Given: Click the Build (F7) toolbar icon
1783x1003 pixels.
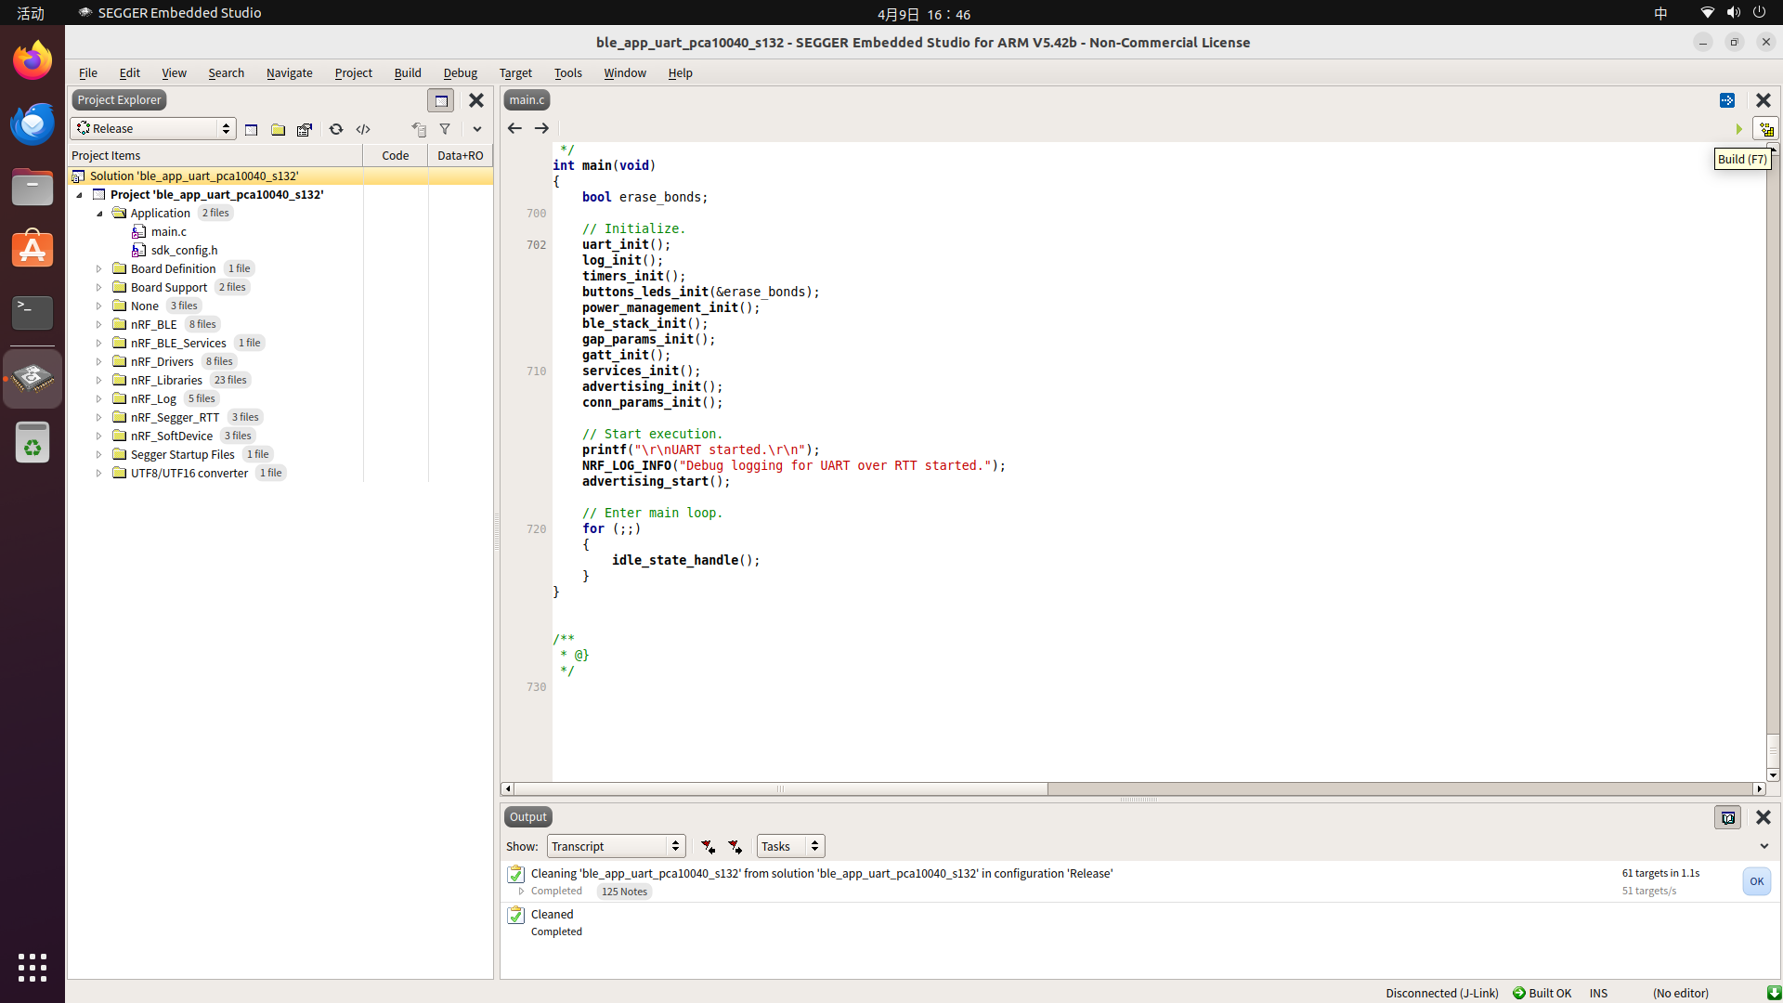Looking at the screenshot, I should pos(1765,129).
